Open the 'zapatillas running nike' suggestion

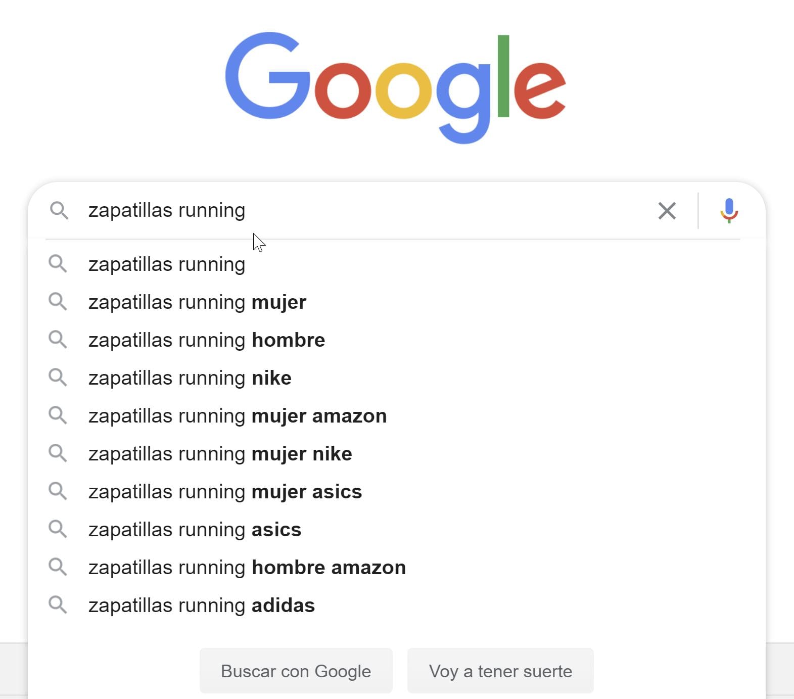pyautogui.click(x=190, y=378)
